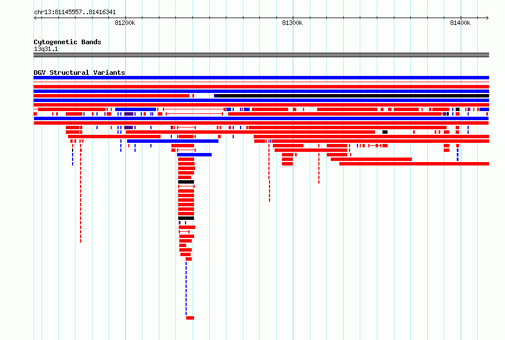Select the 13q31.1 band label

pyautogui.click(x=46, y=49)
